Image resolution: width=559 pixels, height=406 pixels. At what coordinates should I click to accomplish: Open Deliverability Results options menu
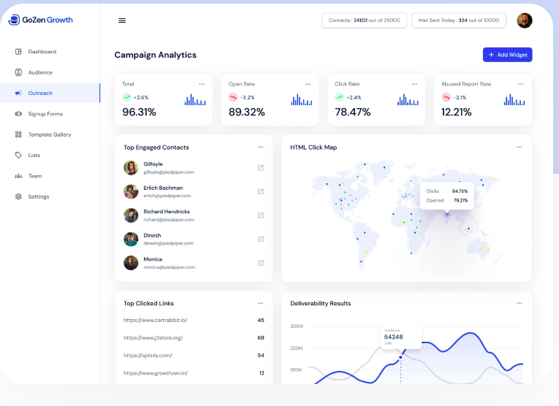[520, 303]
